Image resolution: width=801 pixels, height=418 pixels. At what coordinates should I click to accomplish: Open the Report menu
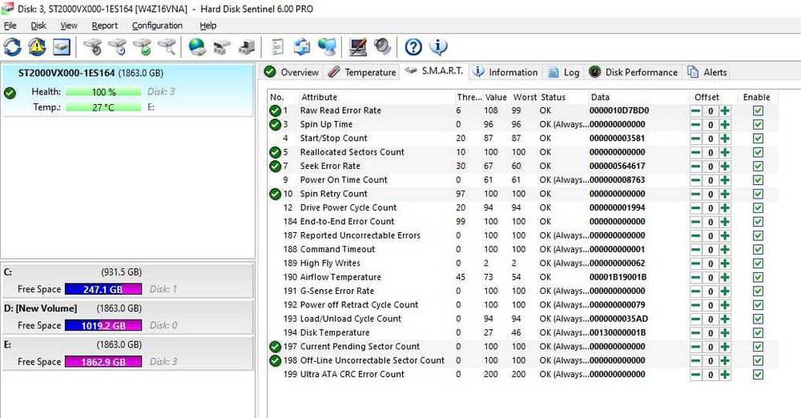point(105,26)
